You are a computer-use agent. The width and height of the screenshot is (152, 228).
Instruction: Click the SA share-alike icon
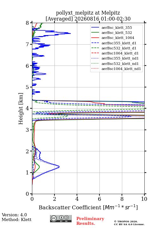click(x=66, y=218)
